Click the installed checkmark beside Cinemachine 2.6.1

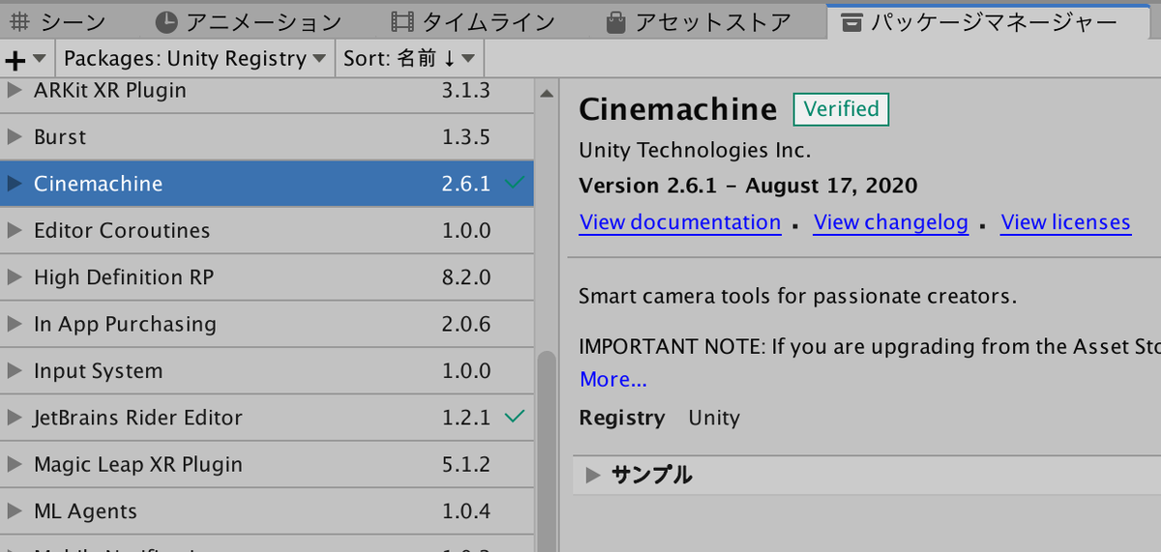click(516, 183)
